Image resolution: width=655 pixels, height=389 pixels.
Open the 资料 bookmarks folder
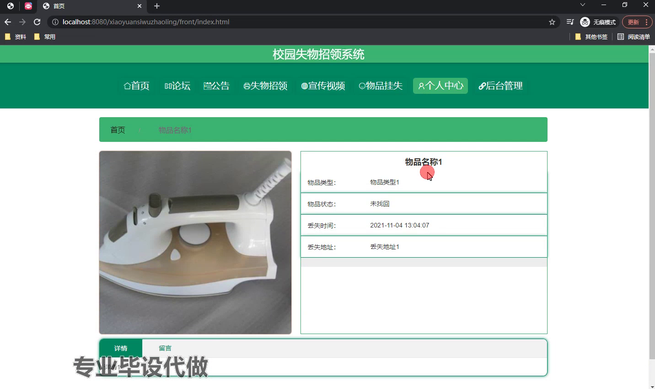click(16, 37)
